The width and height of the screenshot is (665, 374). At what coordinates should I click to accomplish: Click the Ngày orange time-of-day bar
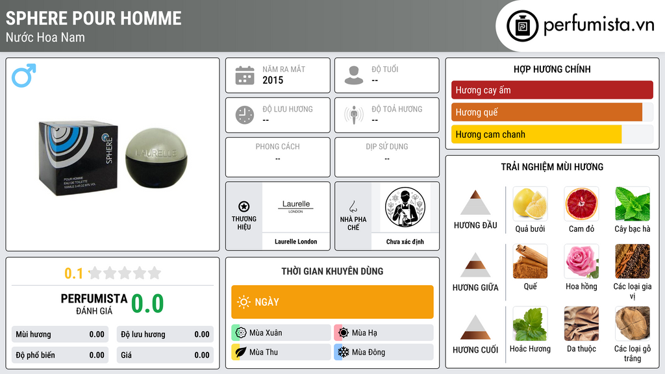coord(332,302)
